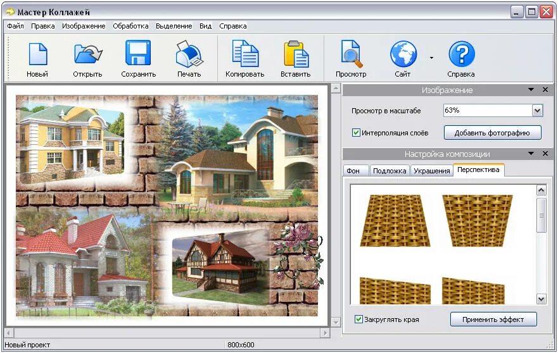
Task: Click perspective list scroll down arrow
Action: (541, 299)
